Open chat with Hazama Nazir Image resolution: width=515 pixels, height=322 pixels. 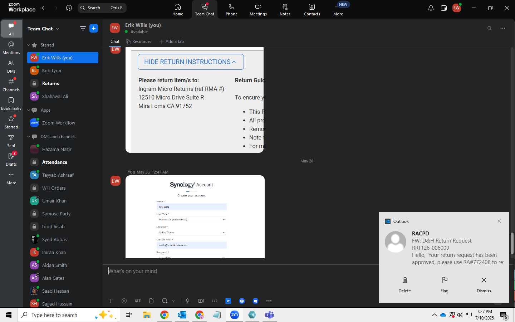click(x=63, y=149)
